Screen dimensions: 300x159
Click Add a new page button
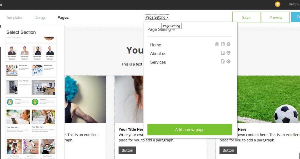coord(190,130)
